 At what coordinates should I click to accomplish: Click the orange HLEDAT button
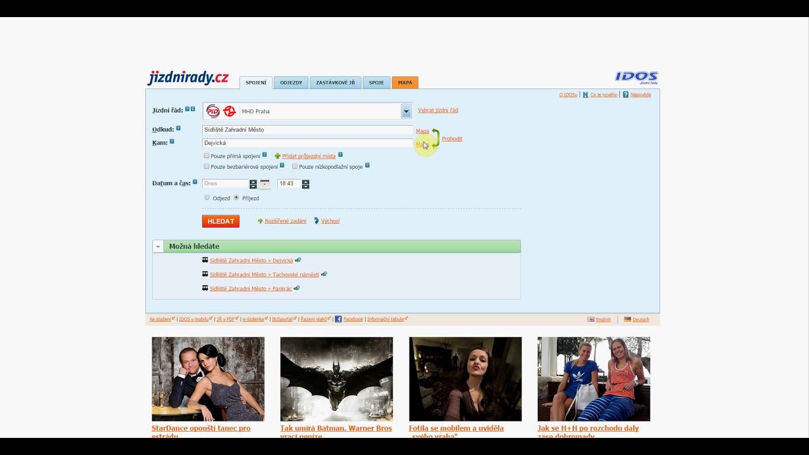tap(221, 221)
